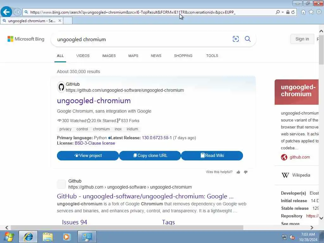
Task: Open the TOOLS search option
Action: click(212, 56)
